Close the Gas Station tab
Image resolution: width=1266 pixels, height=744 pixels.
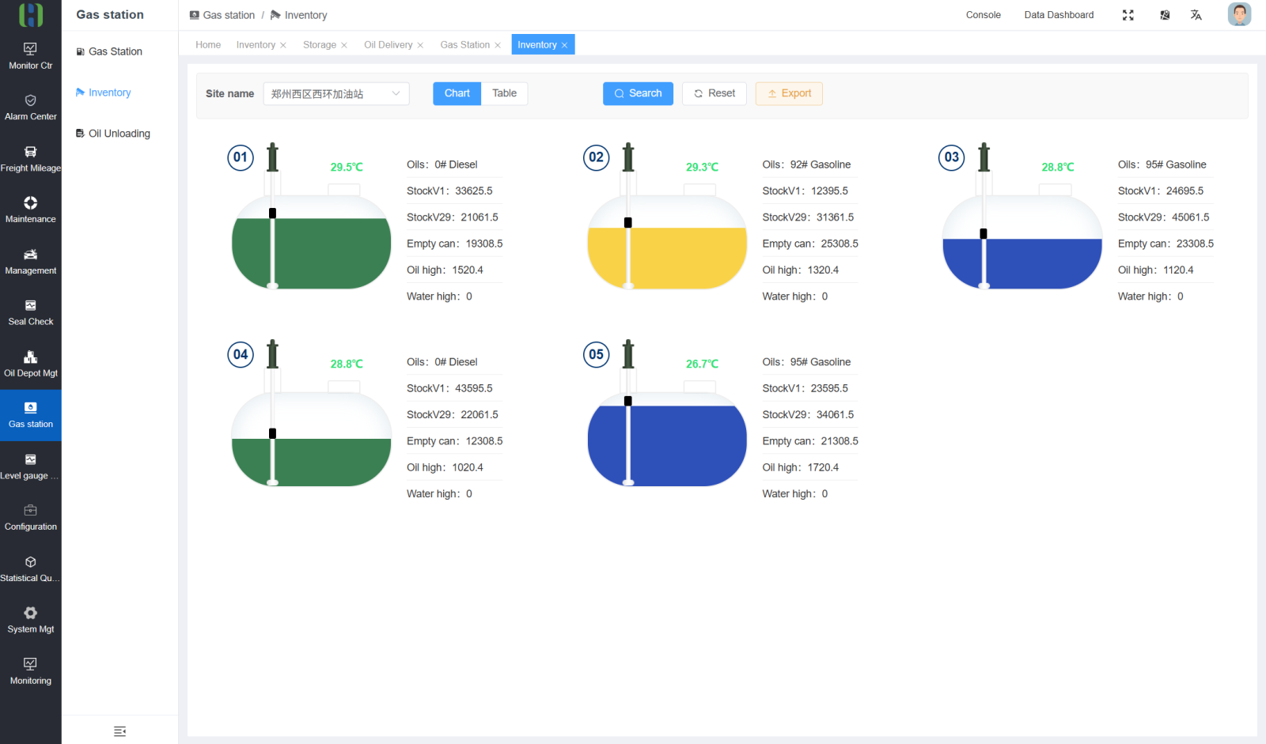point(498,45)
